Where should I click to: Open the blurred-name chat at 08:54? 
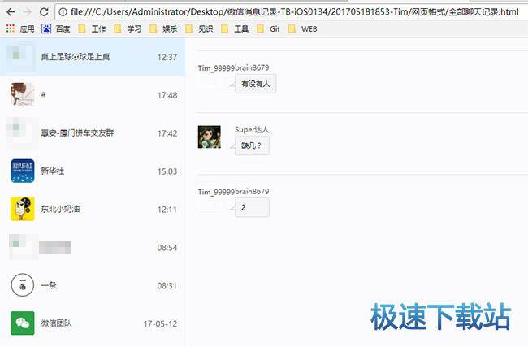(93, 247)
